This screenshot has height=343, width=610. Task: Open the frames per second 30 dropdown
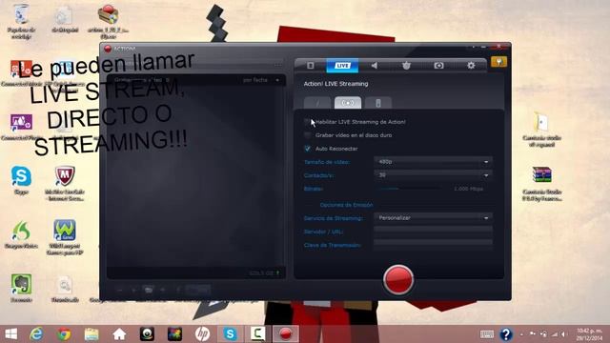(433, 175)
